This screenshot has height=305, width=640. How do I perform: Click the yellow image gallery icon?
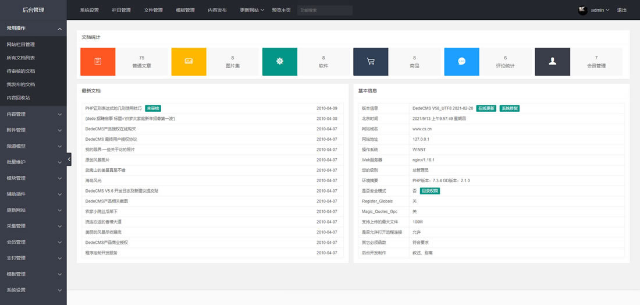click(189, 61)
